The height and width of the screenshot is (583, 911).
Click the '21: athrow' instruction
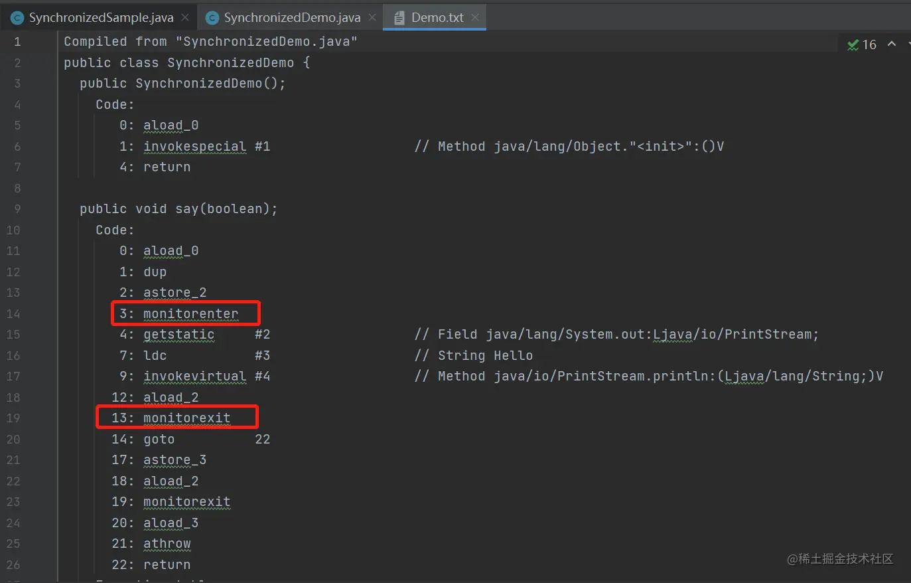[x=151, y=544]
